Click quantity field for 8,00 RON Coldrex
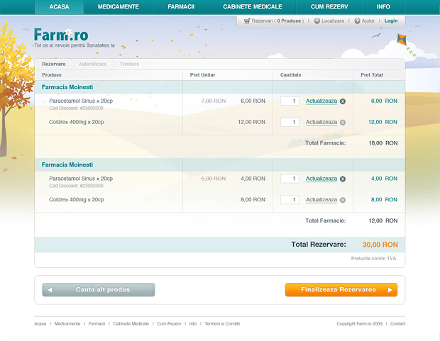 pos(290,200)
